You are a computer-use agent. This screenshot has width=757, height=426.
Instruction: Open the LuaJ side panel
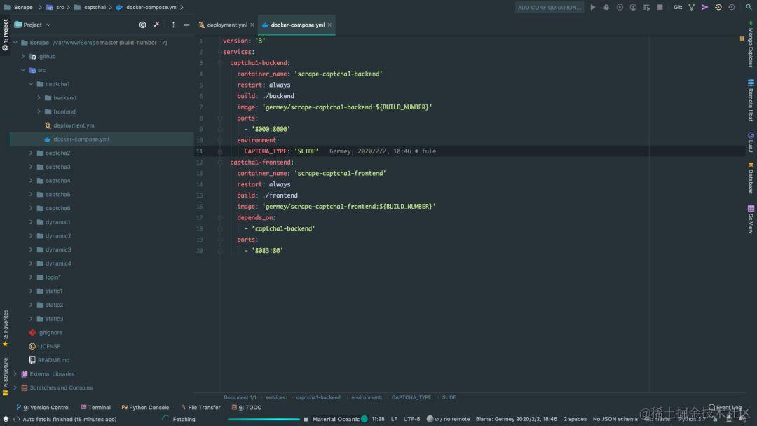pos(751,142)
